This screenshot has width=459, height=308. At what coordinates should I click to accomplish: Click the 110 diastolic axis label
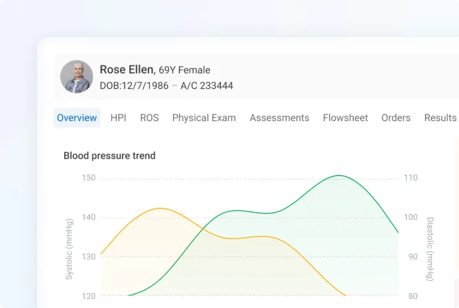[x=411, y=178]
